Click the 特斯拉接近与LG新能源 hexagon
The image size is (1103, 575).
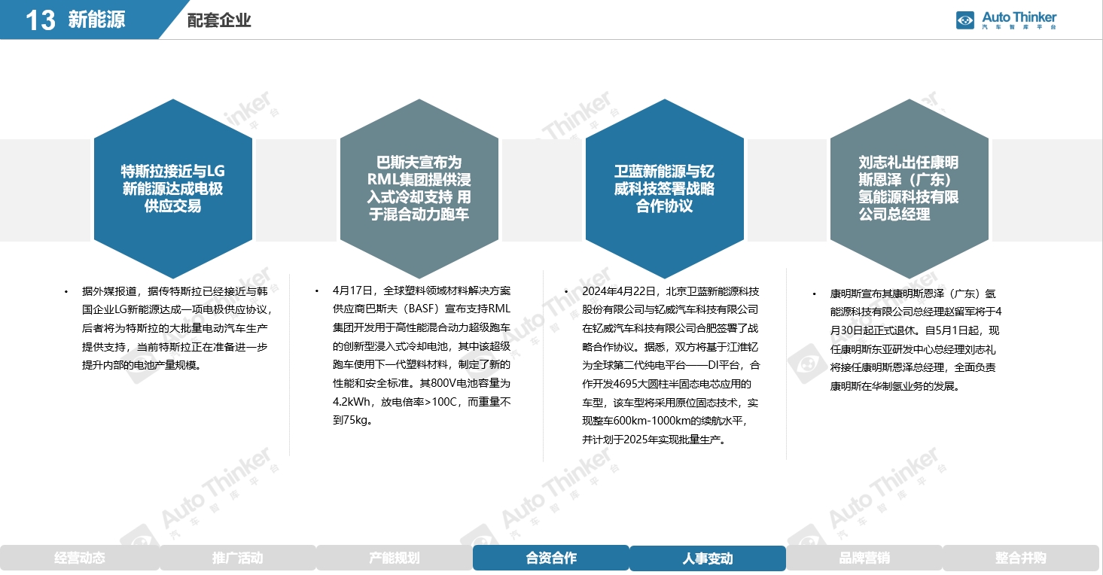[x=173, y=189]
